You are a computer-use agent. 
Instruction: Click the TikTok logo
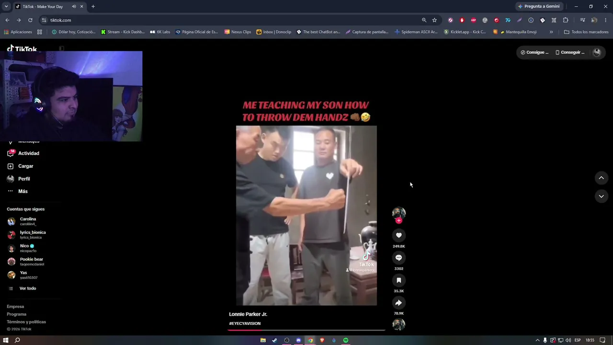coord(22,49)
